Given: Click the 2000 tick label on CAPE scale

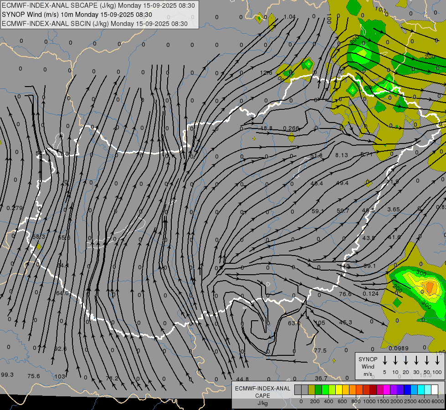Looking at the screenshot, I should coord(397,401).
